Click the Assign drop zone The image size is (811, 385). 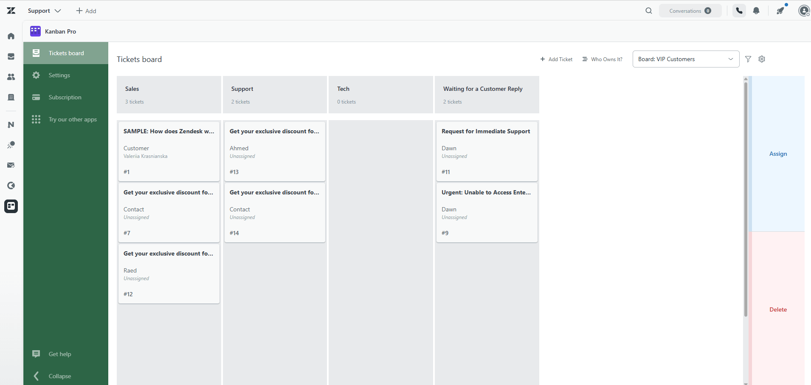[778, 154]
